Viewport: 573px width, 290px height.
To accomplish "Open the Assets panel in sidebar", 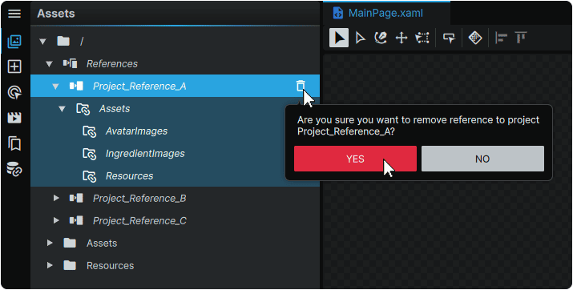I will (14, 41).
